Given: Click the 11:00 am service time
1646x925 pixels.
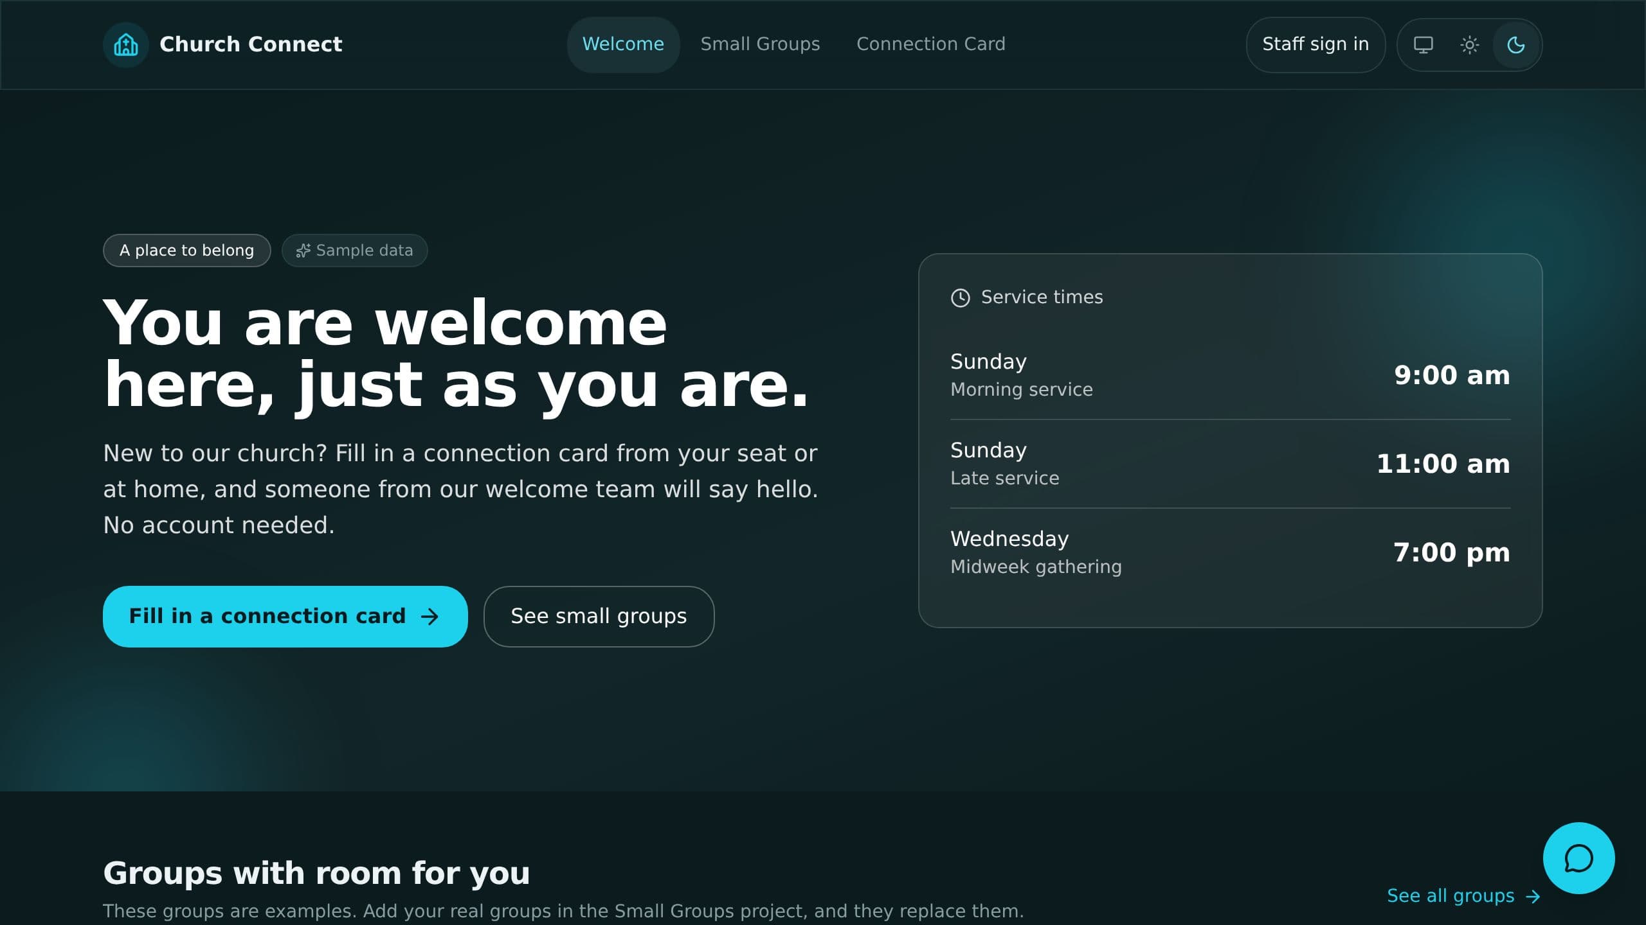Looking at the screenshot, I should [1443, 464].
